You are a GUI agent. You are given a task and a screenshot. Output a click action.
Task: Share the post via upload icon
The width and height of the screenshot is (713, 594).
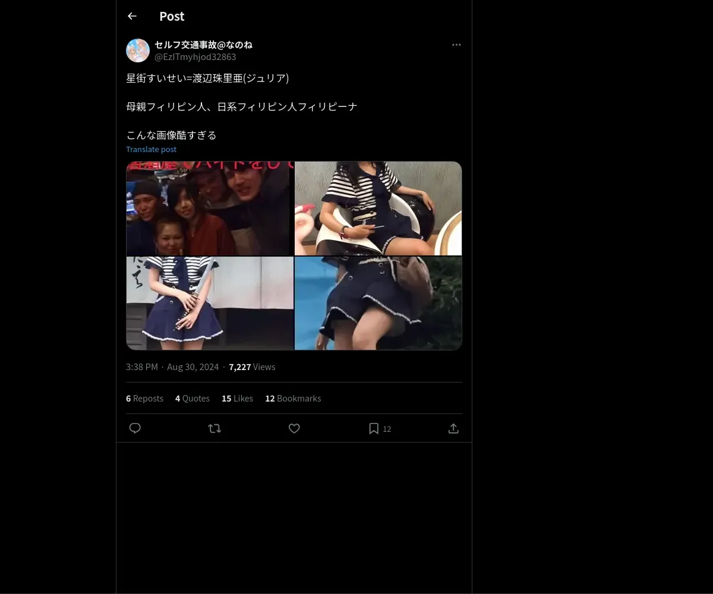pyautogui.click(x=453, y=428)
